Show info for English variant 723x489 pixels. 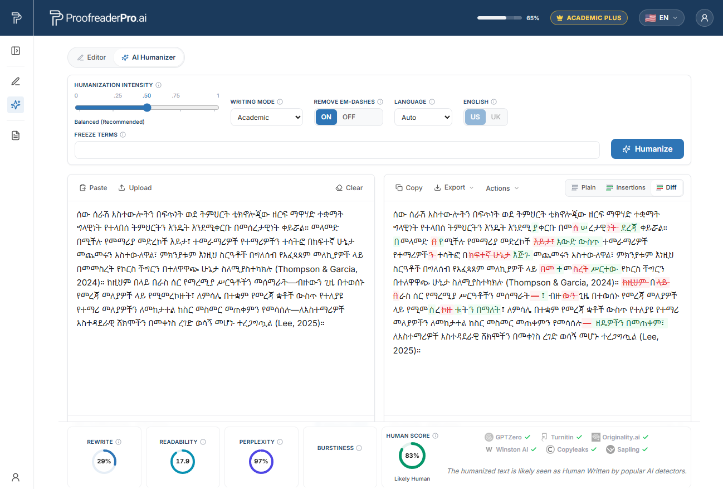[494, 102]
